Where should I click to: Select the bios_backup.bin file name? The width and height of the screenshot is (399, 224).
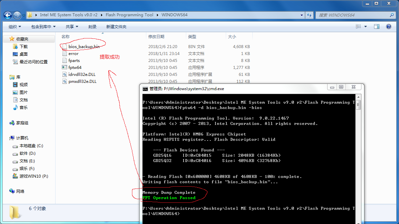pos(84,47)
